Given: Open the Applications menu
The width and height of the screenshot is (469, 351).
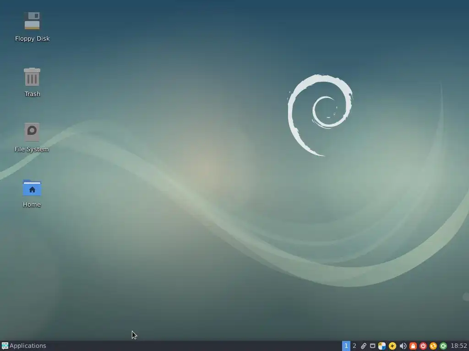Looking at the screenshot, I should click(x=24, y=346).
